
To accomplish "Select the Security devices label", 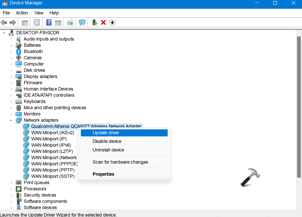I will (x=40, y=195).
